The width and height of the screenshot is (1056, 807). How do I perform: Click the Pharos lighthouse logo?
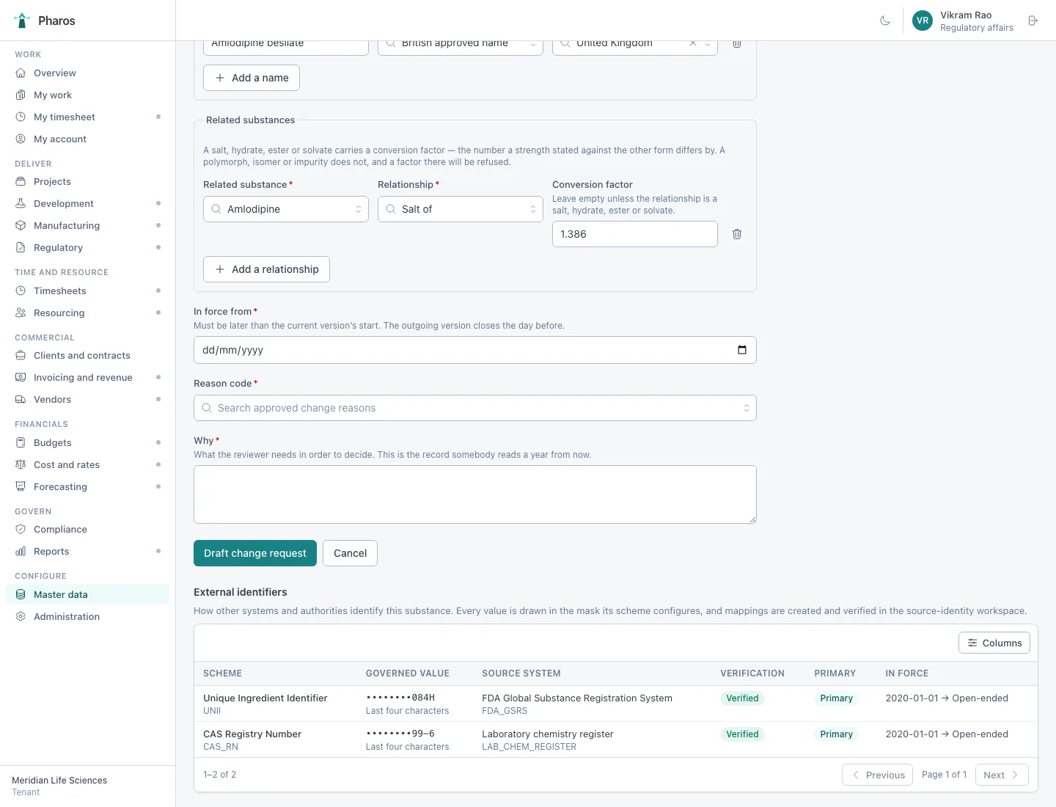pos(22,21)
